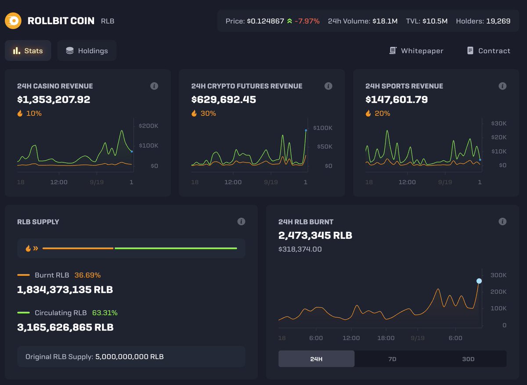
Task: Open info tooltip on RLB Supply card
Action: tap(241, 222)
